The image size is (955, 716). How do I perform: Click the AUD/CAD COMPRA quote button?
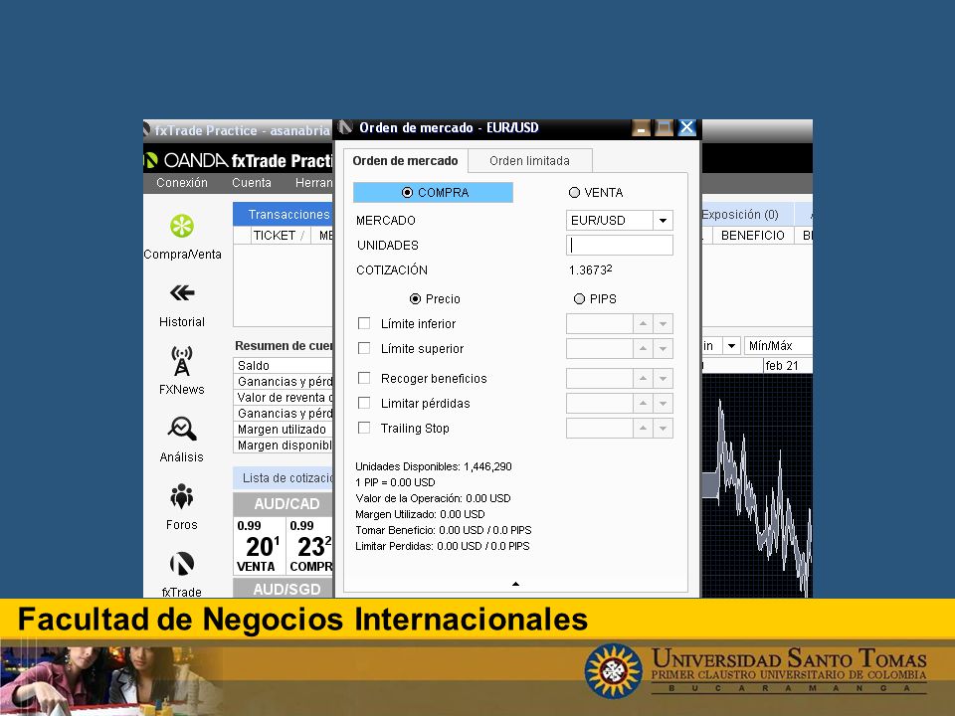(x=310, y=546)
